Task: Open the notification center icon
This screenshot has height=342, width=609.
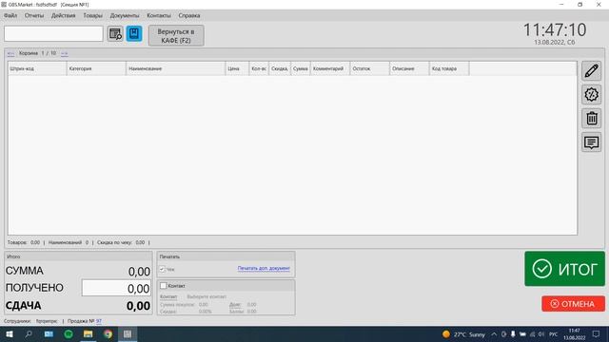Action: [597, 333]
